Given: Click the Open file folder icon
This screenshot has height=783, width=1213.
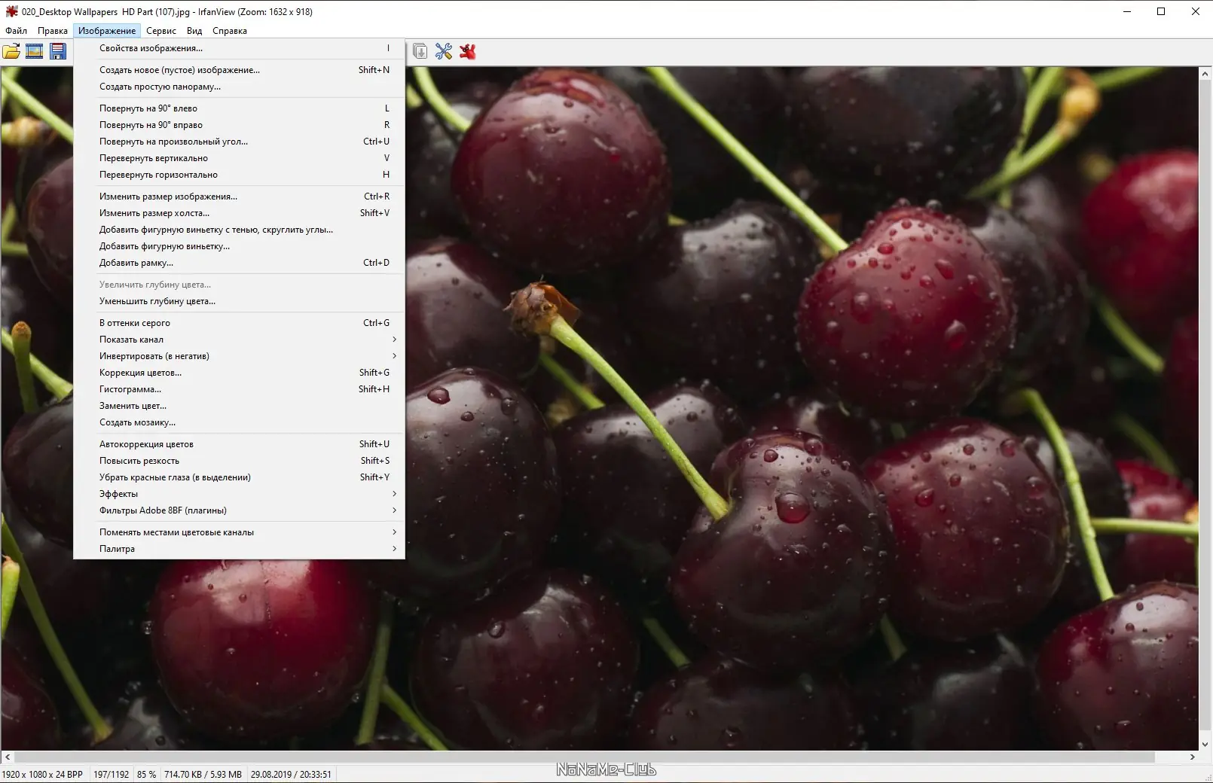Looking at the screenshot, I should [x=11, y=51].
